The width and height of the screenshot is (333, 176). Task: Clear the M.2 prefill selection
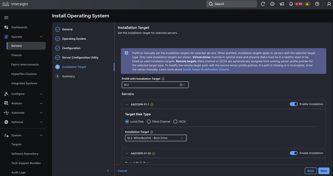[181, 85]
